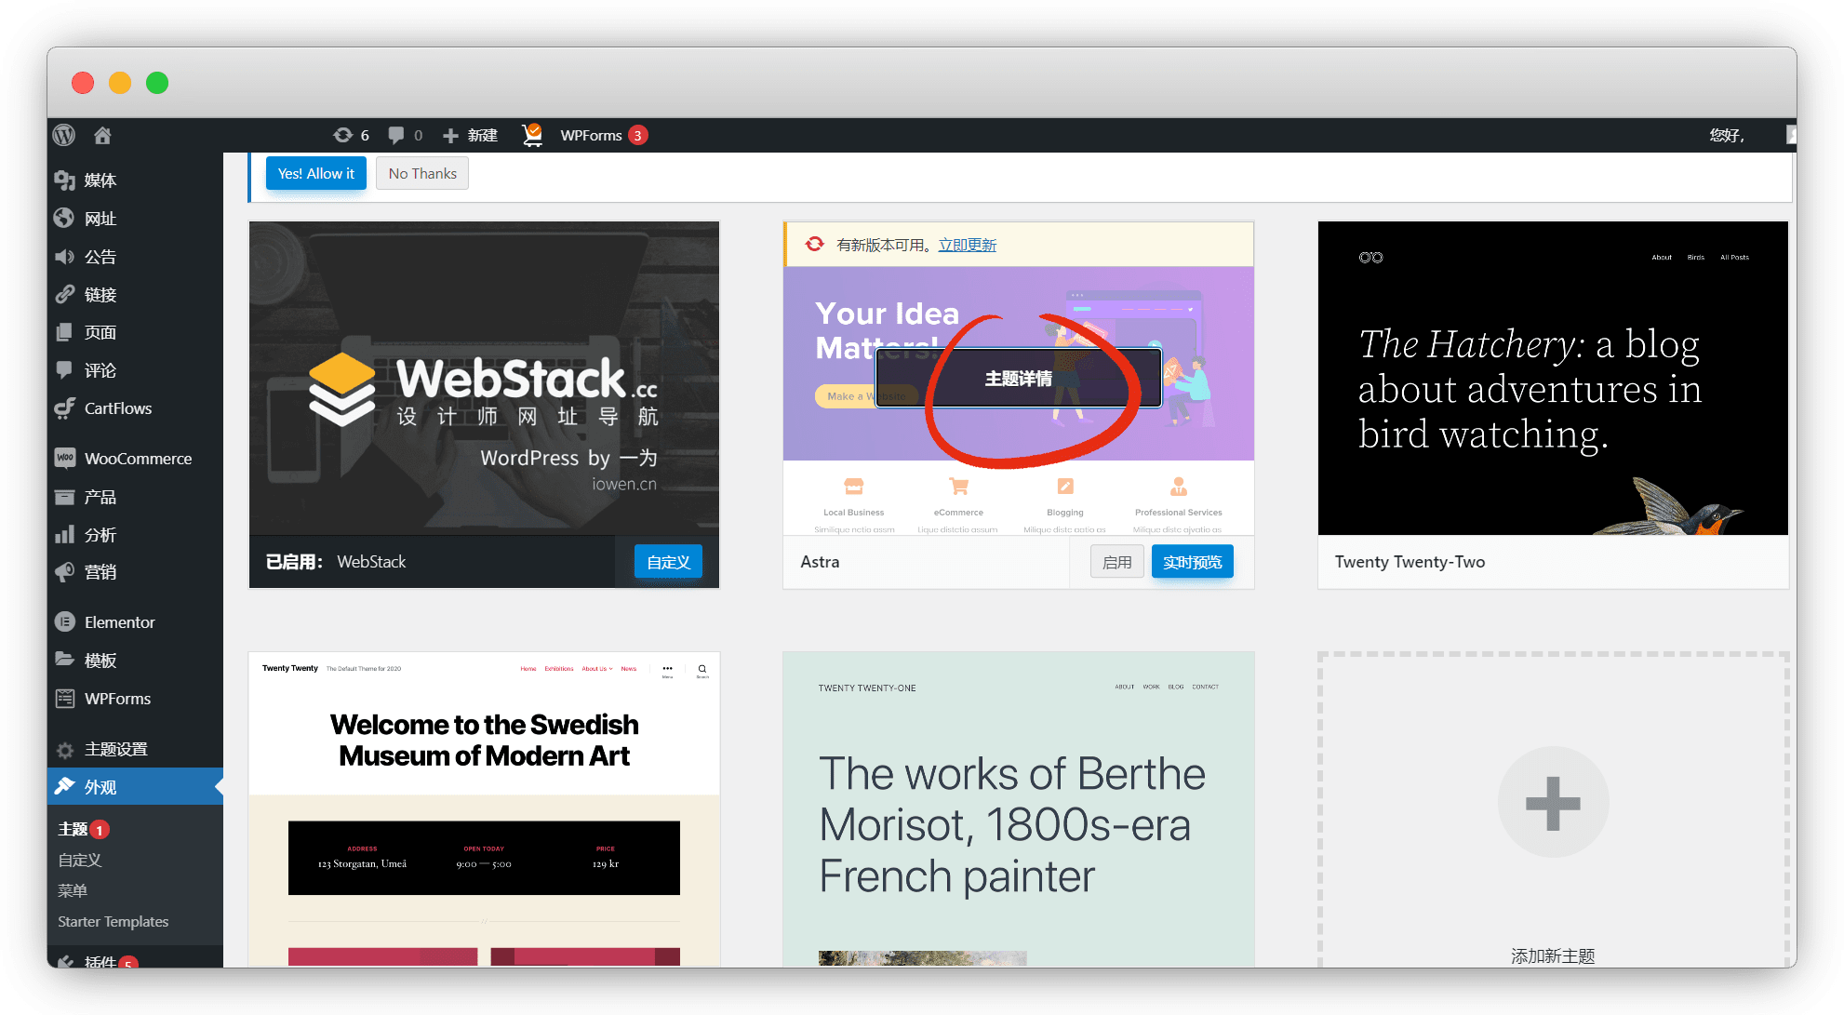The height and width of the screenshot is (1015, 1844).
Task: Open CartFlows sidebar menu
Action: coord(117,408)
